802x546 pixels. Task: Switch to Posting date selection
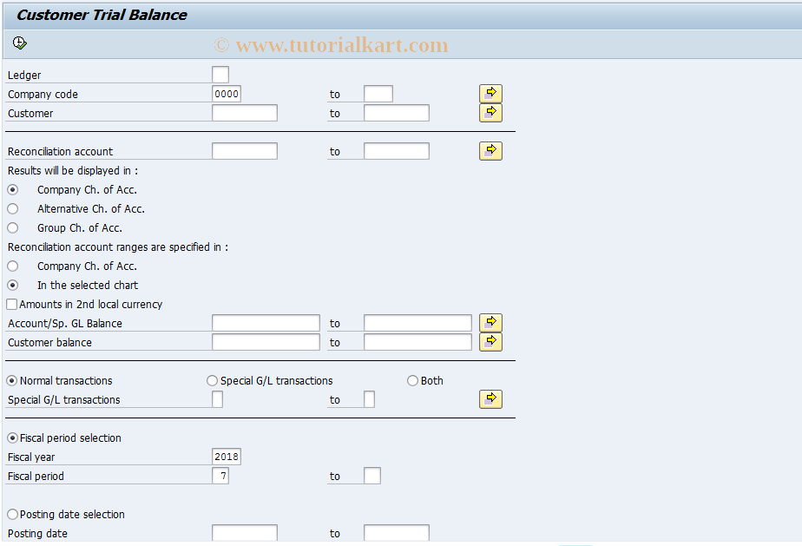[12, 514]
